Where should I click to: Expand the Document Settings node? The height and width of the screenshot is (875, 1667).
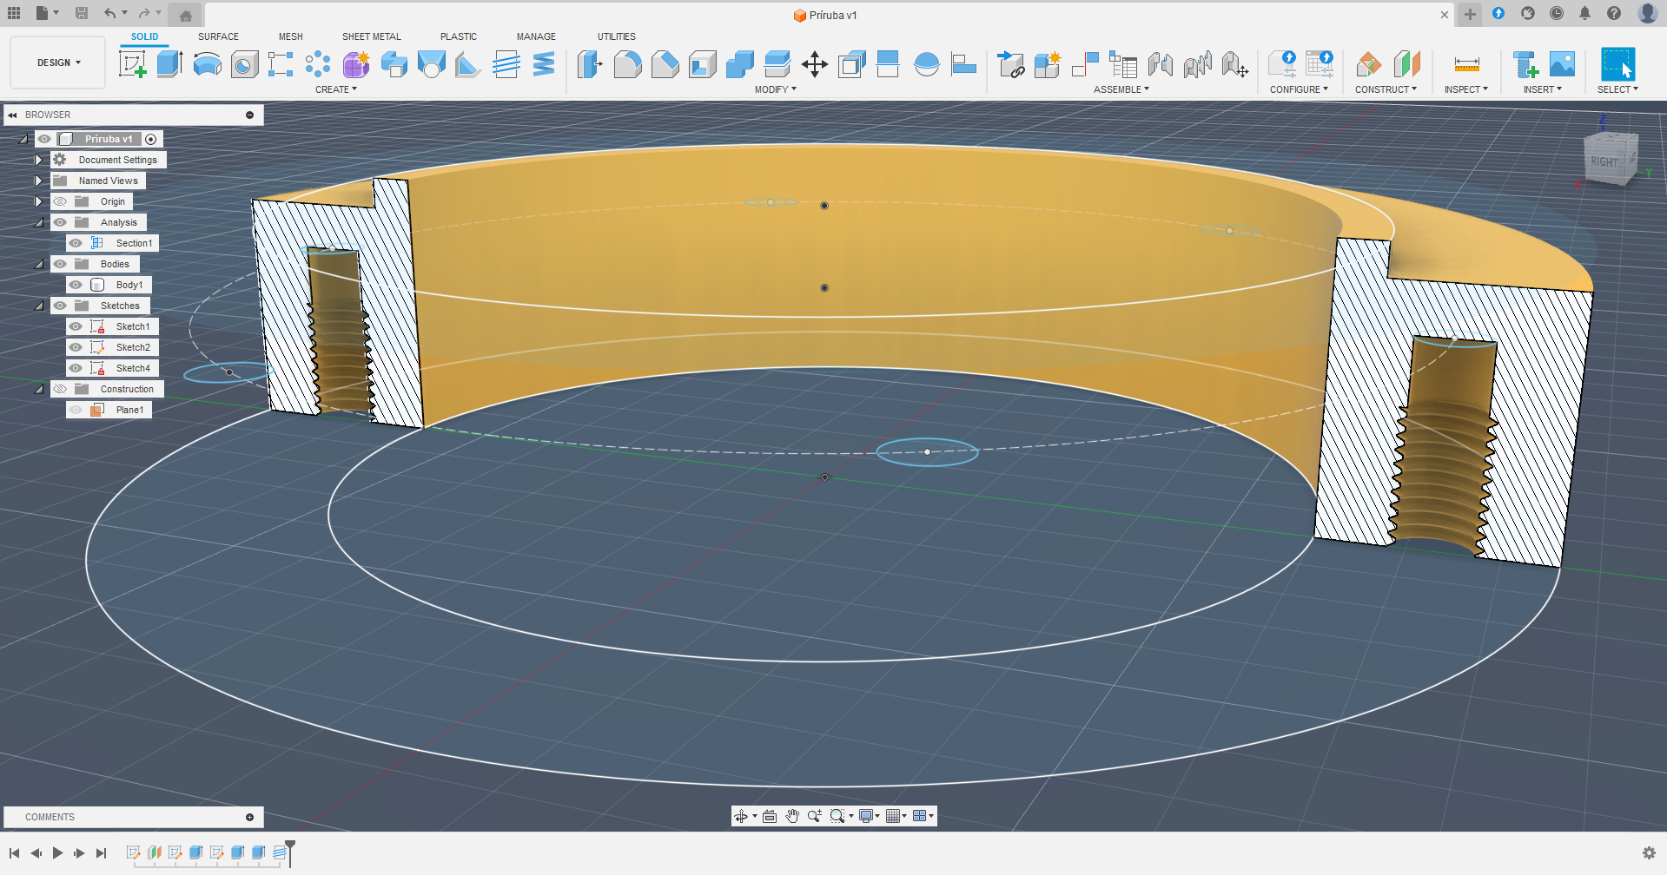click(x=38, y=160)
